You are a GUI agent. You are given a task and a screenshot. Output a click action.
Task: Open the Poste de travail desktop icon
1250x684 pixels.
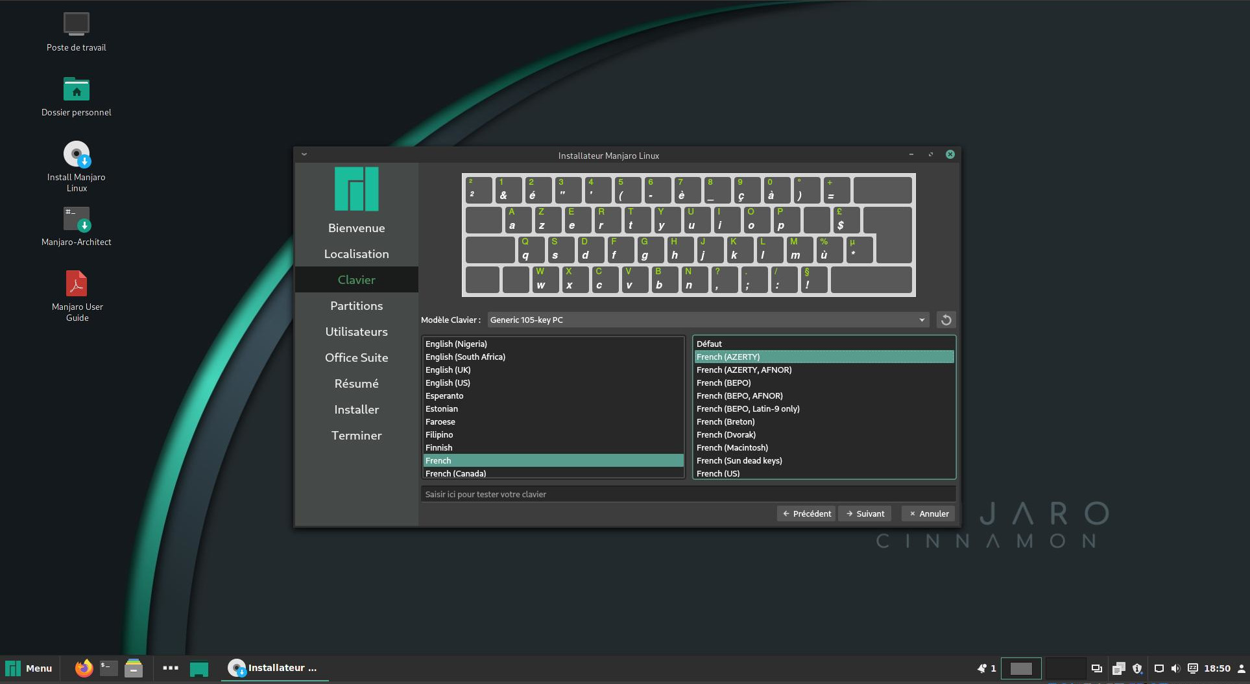tap(77, 25)
